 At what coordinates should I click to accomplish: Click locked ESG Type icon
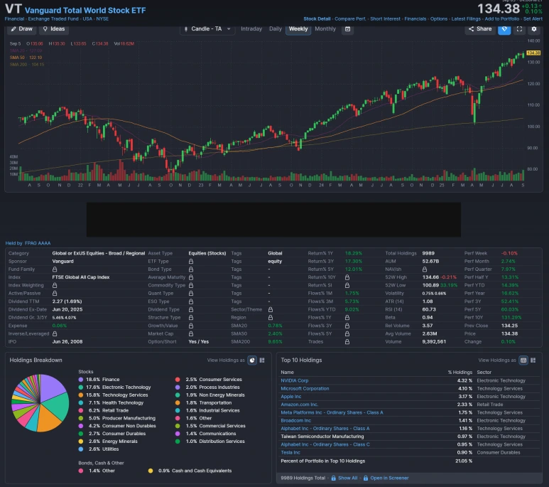click(x=191, y=301)
